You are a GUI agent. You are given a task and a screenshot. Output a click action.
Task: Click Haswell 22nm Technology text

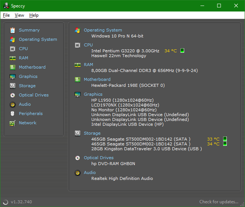coord(119,56)
